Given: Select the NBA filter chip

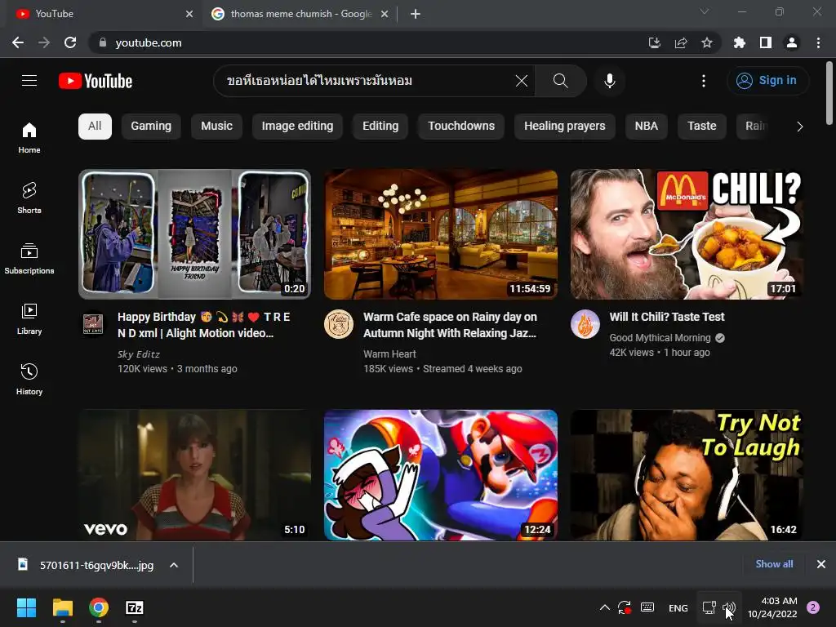Looking at the screenshot, I should tap(647, 127).
